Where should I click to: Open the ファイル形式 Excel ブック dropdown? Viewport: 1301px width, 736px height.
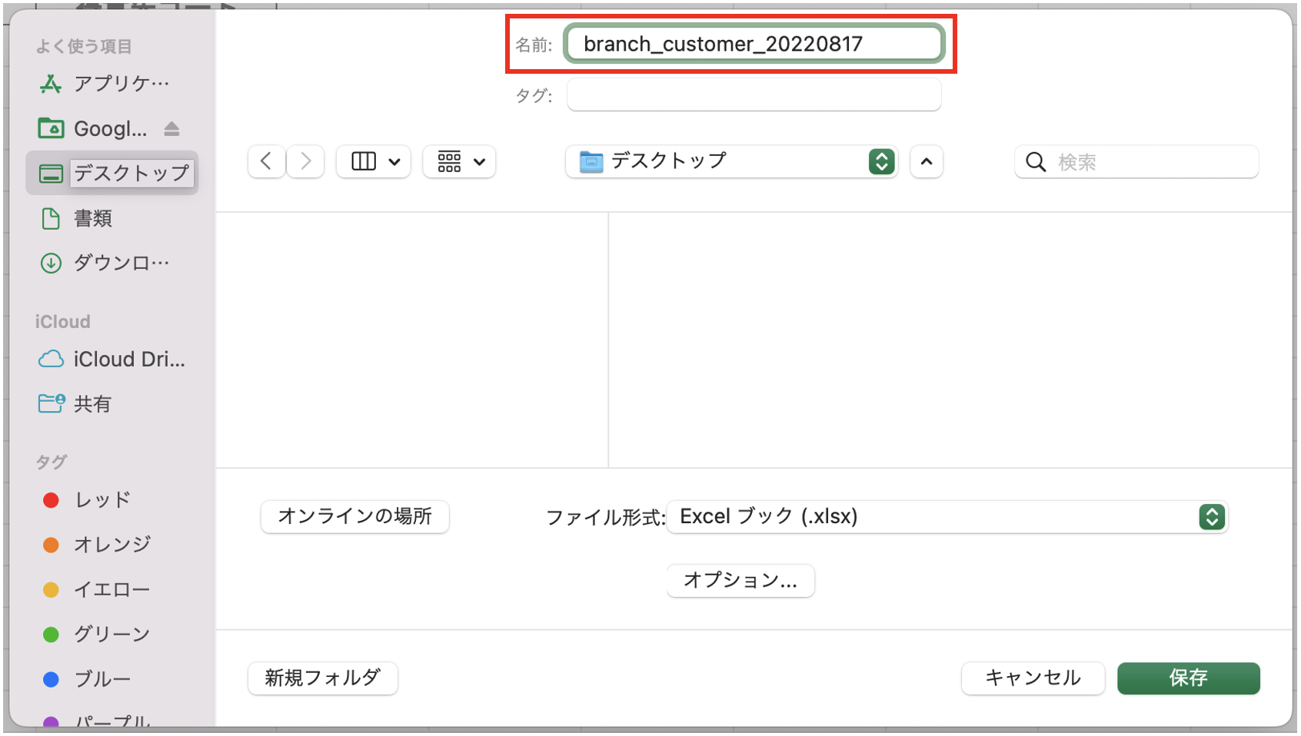point(947,516)
